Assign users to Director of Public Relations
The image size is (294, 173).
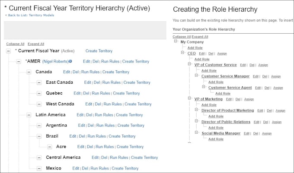[x=277, y=122]
